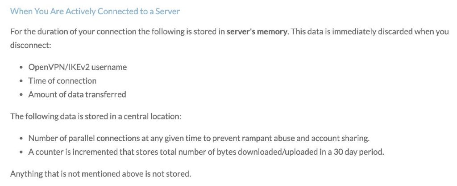Click the 'Time of connection' list item
The width and height of the screenshot is (457, 186).
[62, 81]
